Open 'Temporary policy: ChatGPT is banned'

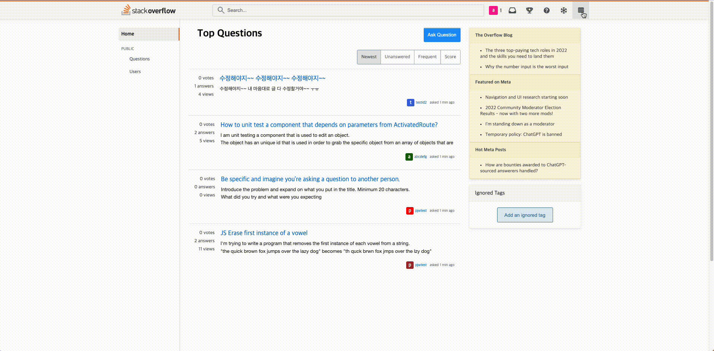(x=523, y=135)
